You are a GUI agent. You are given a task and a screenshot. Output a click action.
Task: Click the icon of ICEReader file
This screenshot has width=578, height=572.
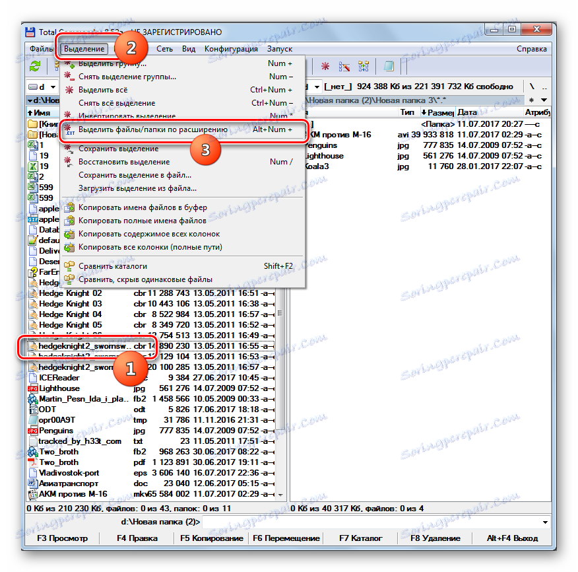[33, 378]
